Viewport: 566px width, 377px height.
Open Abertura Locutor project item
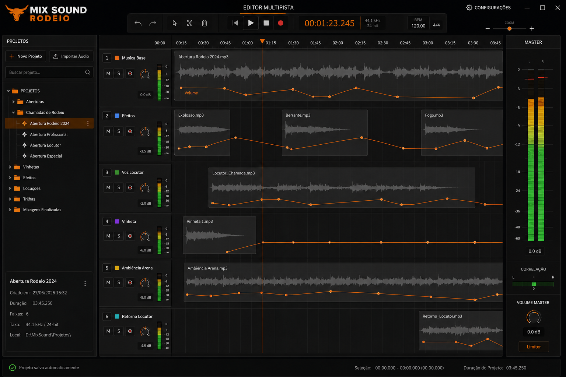coord(45,145)
